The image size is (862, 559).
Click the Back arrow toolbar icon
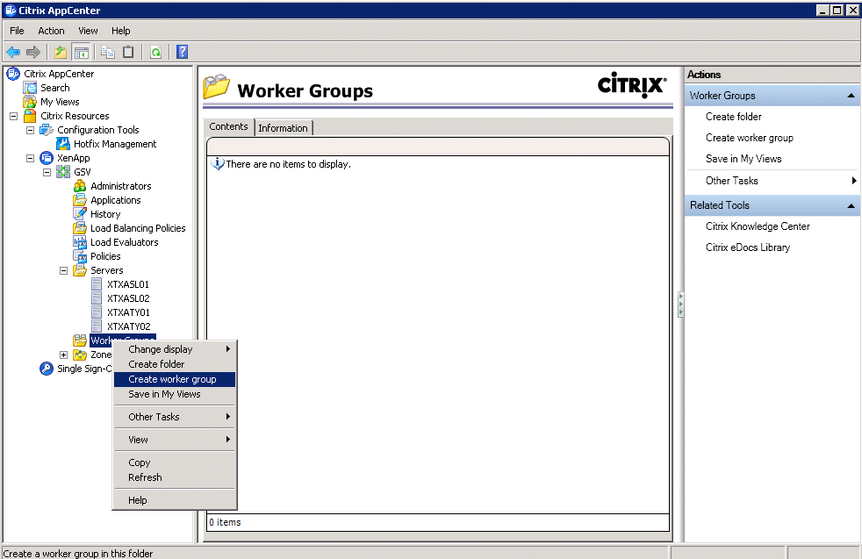13,53
